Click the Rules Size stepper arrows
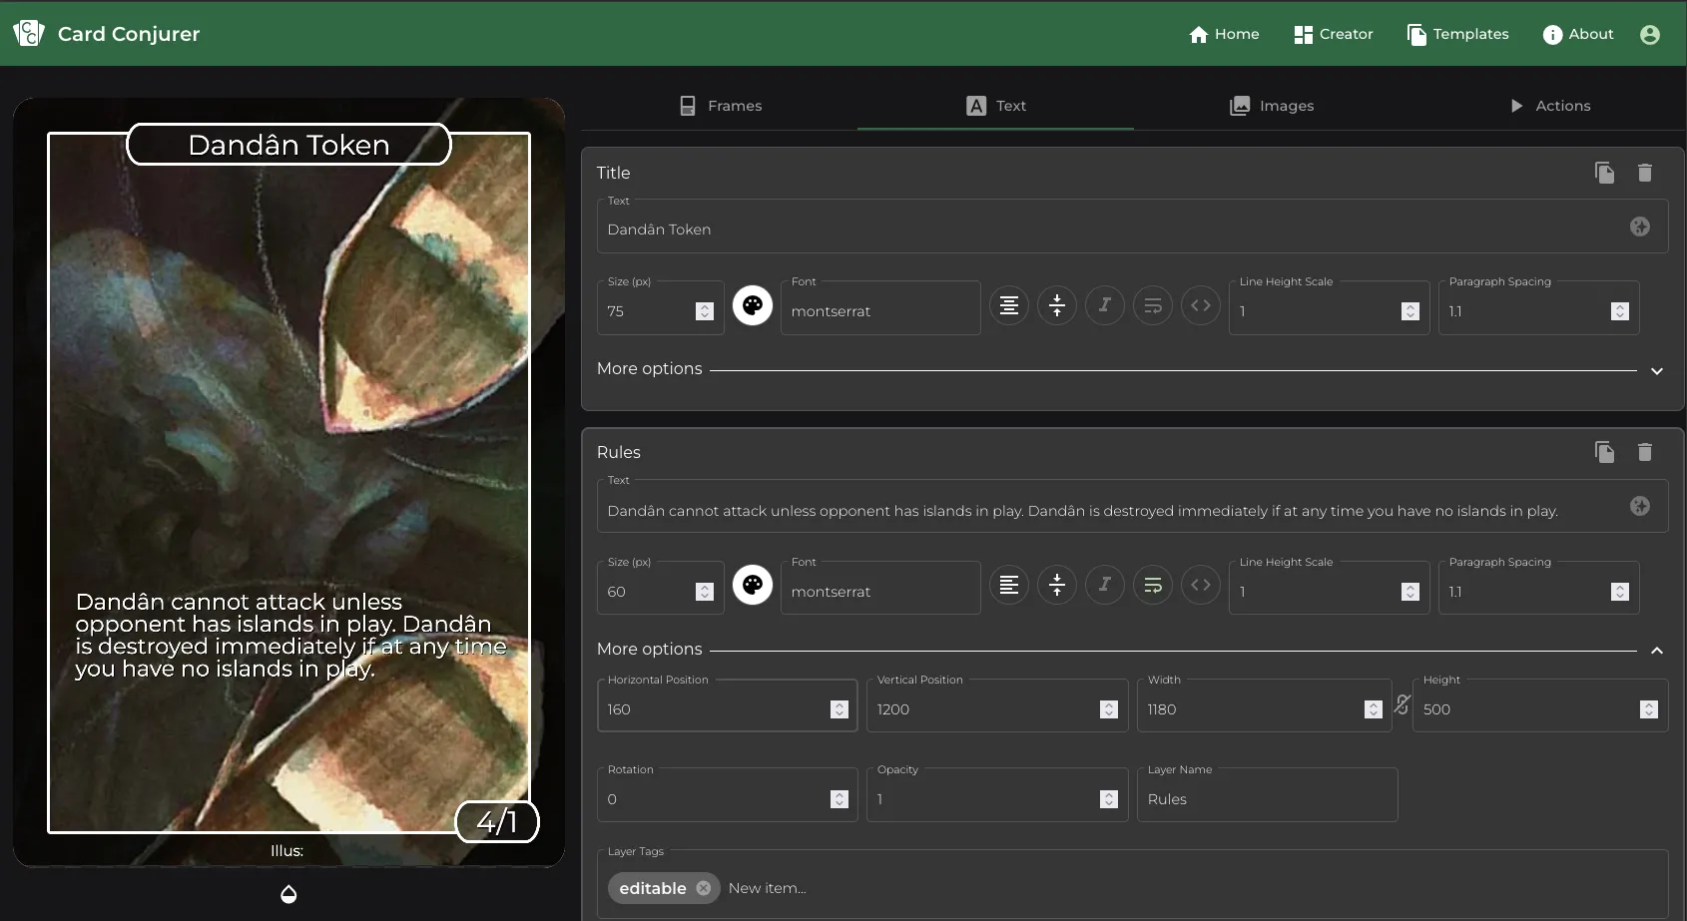 (x=705, y=592)
